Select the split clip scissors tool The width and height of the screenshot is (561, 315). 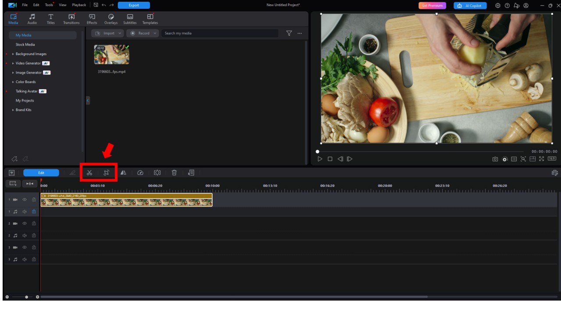[89, 173]
